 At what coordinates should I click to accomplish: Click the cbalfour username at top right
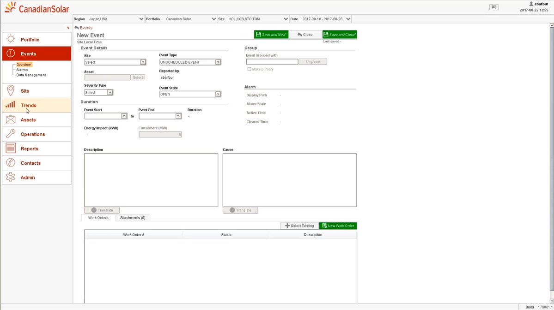tap(541, 4)
